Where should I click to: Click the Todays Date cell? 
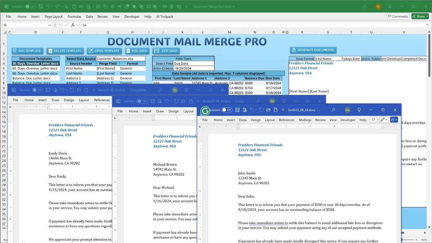pos(351,59)
